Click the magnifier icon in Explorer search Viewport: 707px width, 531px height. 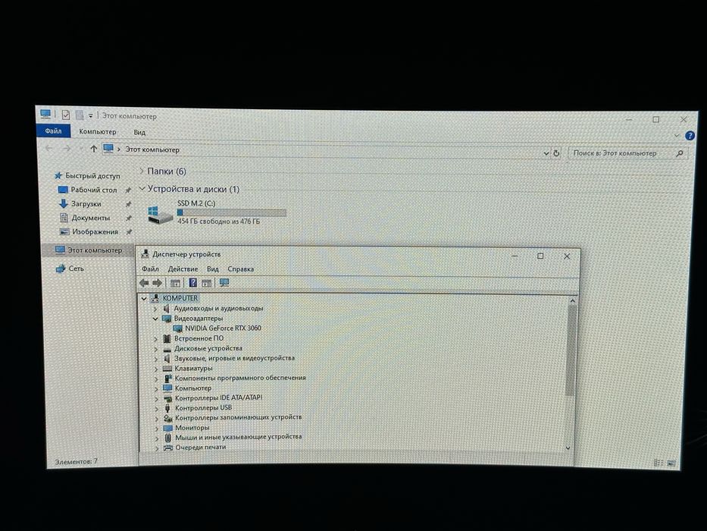point(680,153)
